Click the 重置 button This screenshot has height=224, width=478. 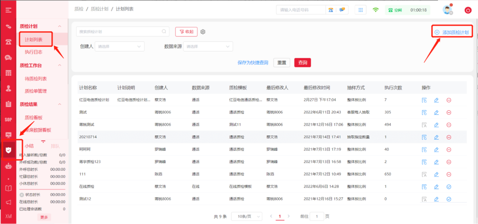282,63
